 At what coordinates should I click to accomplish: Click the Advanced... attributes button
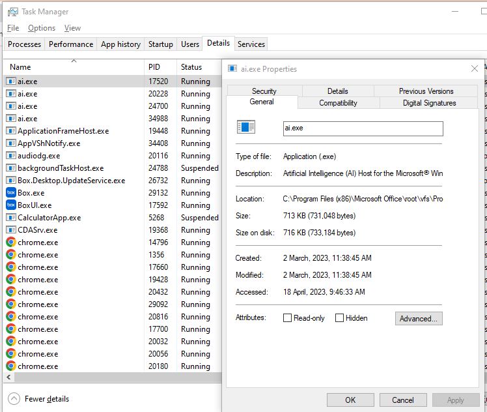click(x=419, y=318)
